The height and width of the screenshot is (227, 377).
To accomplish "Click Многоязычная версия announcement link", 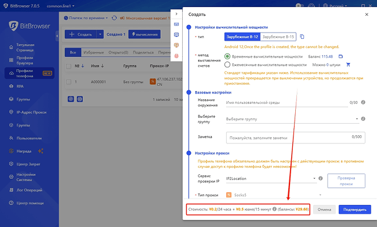I will 144,18.
